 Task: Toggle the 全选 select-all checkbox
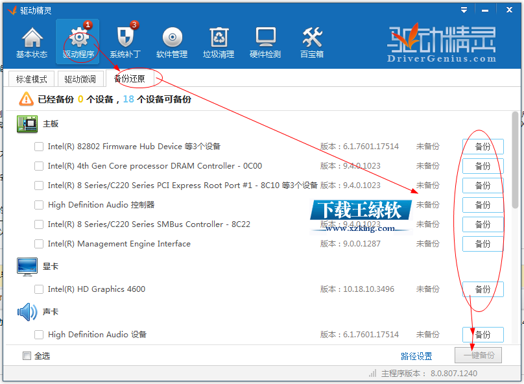27,356
